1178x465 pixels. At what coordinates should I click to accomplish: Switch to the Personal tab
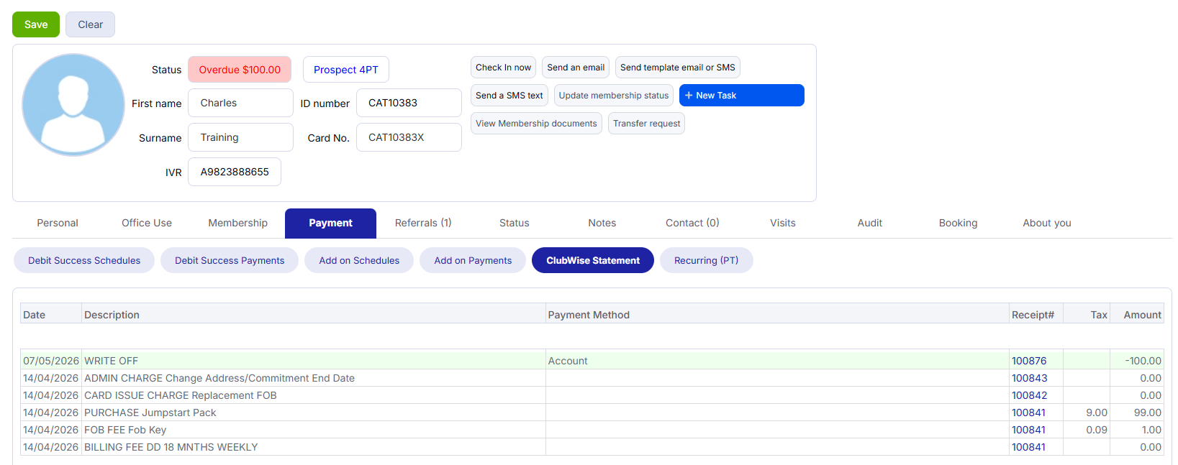click(x=58, y=223)
